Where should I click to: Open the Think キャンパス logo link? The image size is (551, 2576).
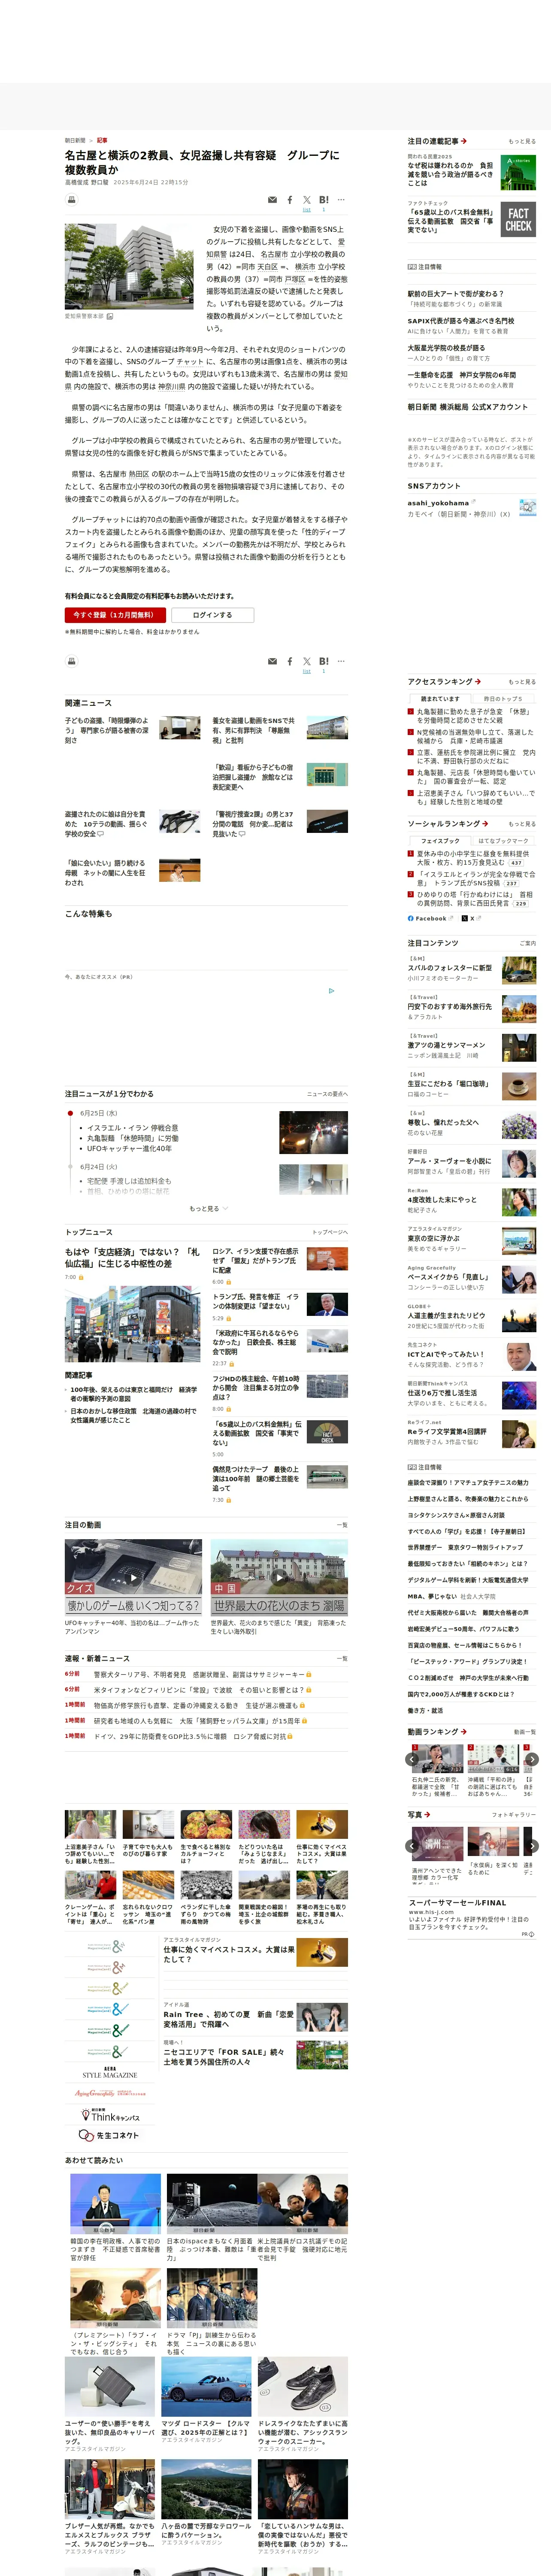tap(110, 2114)
